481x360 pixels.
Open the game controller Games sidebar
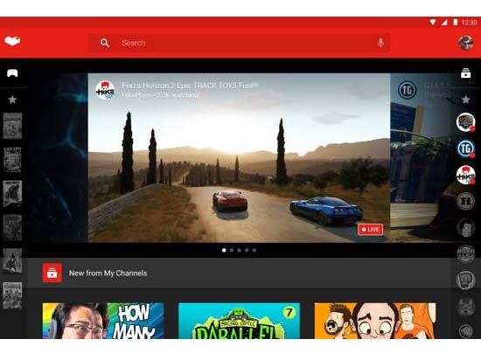coord(12,73)
